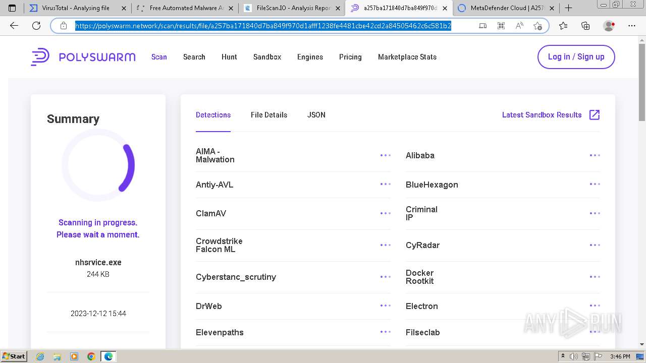Viewport: 646px width, 363px height.
Task: Open Marketplace Stats page
Action: [407, 57]
